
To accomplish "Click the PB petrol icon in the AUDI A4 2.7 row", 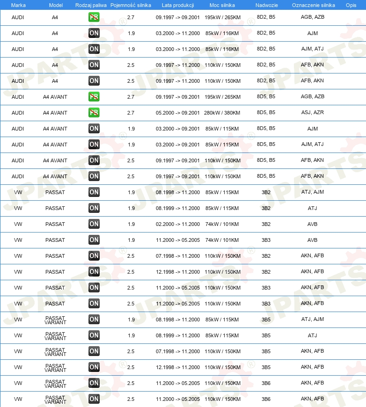I will pos(94,17).
